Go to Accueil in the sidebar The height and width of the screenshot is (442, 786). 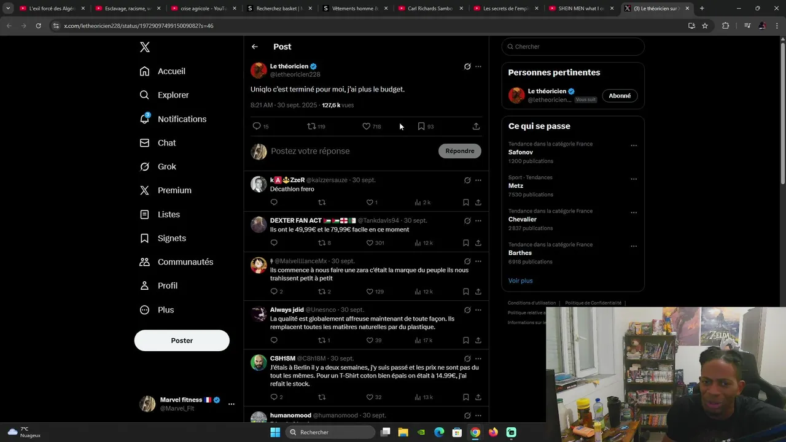(x=163, y=71)
